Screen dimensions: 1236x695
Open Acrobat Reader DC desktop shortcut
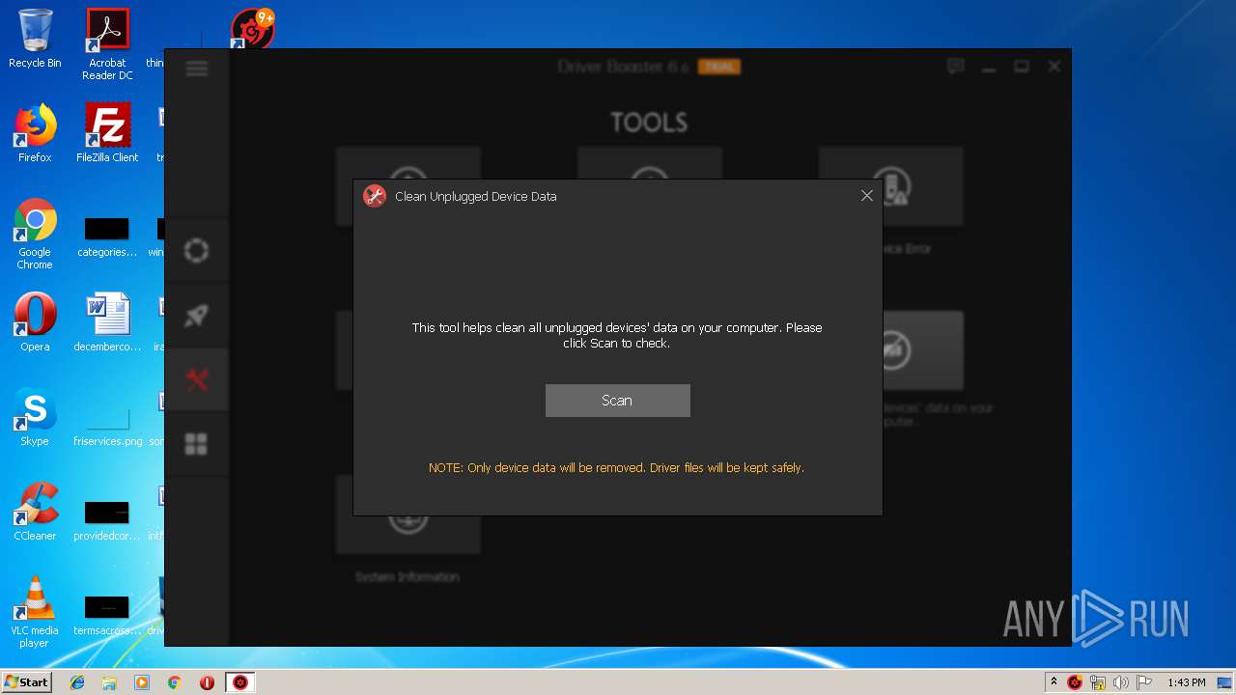tap(107, 44)
